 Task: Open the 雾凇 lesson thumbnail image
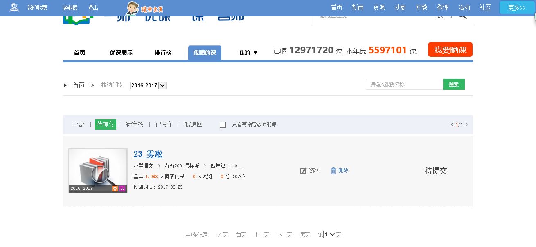pos(98,167)
